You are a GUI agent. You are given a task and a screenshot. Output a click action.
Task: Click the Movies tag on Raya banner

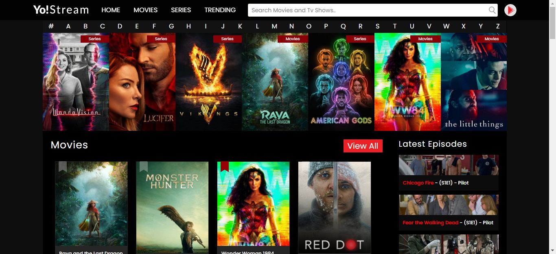coord(293,39)
